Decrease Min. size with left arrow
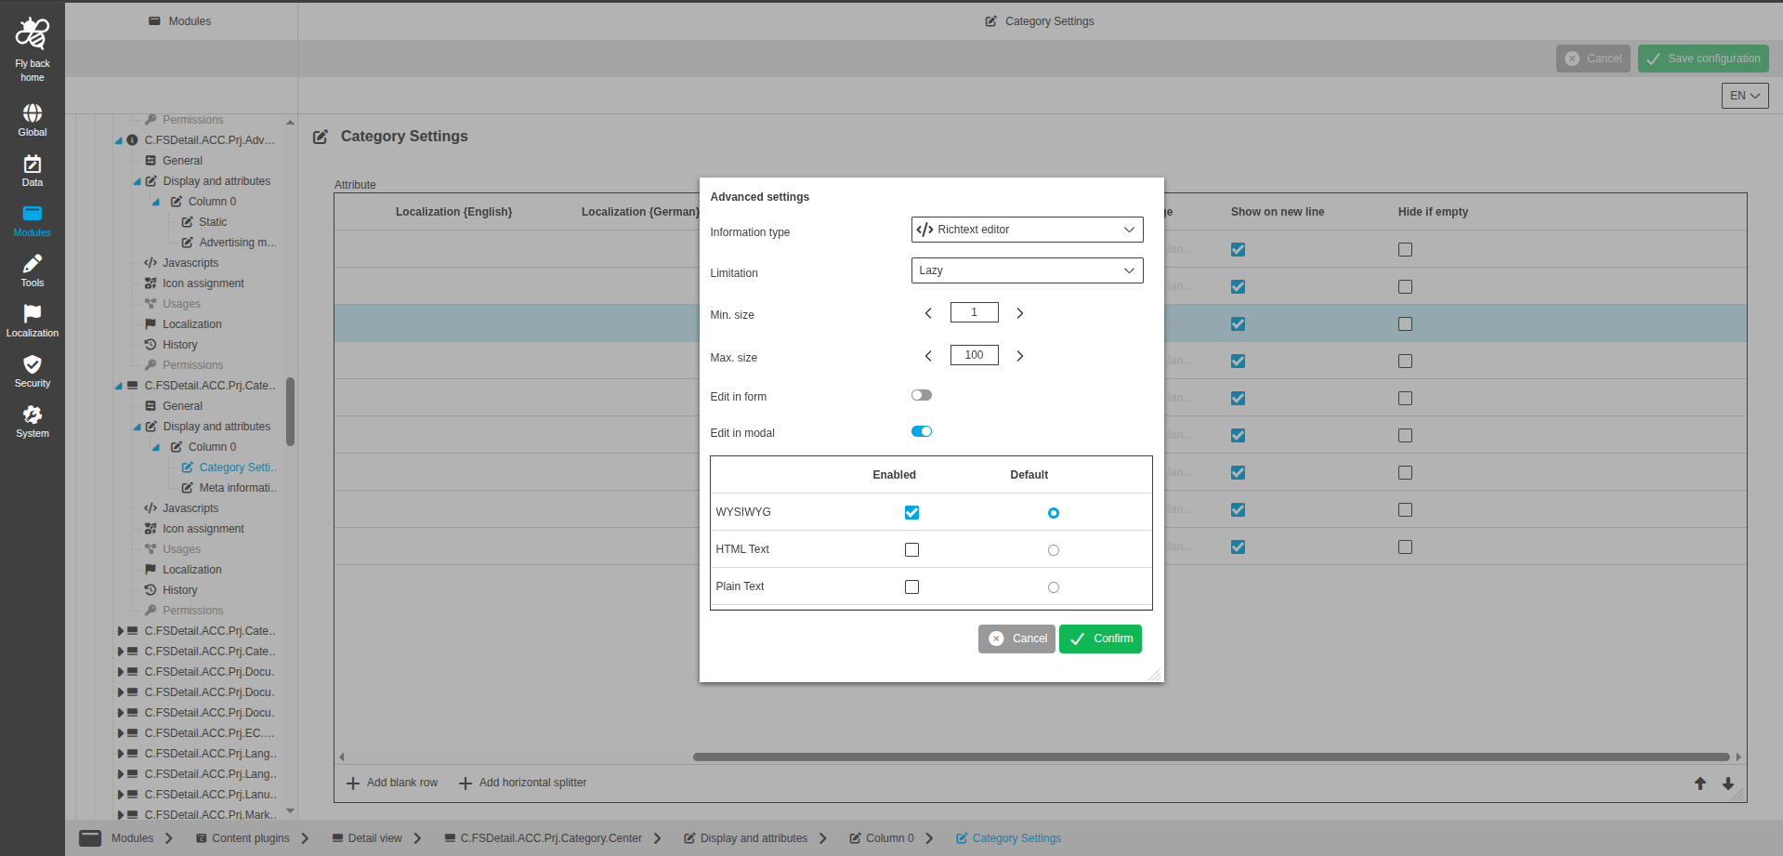The image size is (1783, 856). [928, 313]
